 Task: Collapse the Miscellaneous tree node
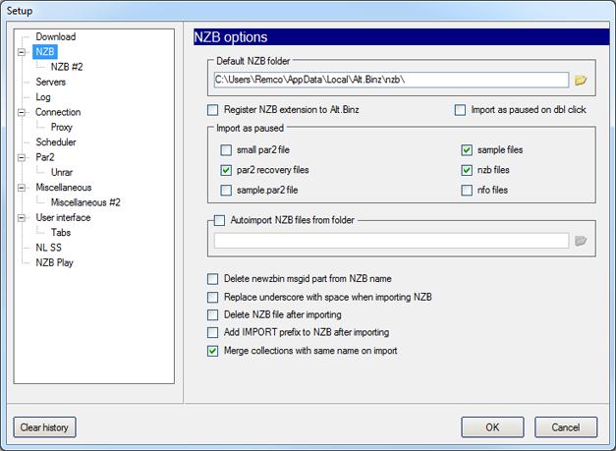[22, 188]
